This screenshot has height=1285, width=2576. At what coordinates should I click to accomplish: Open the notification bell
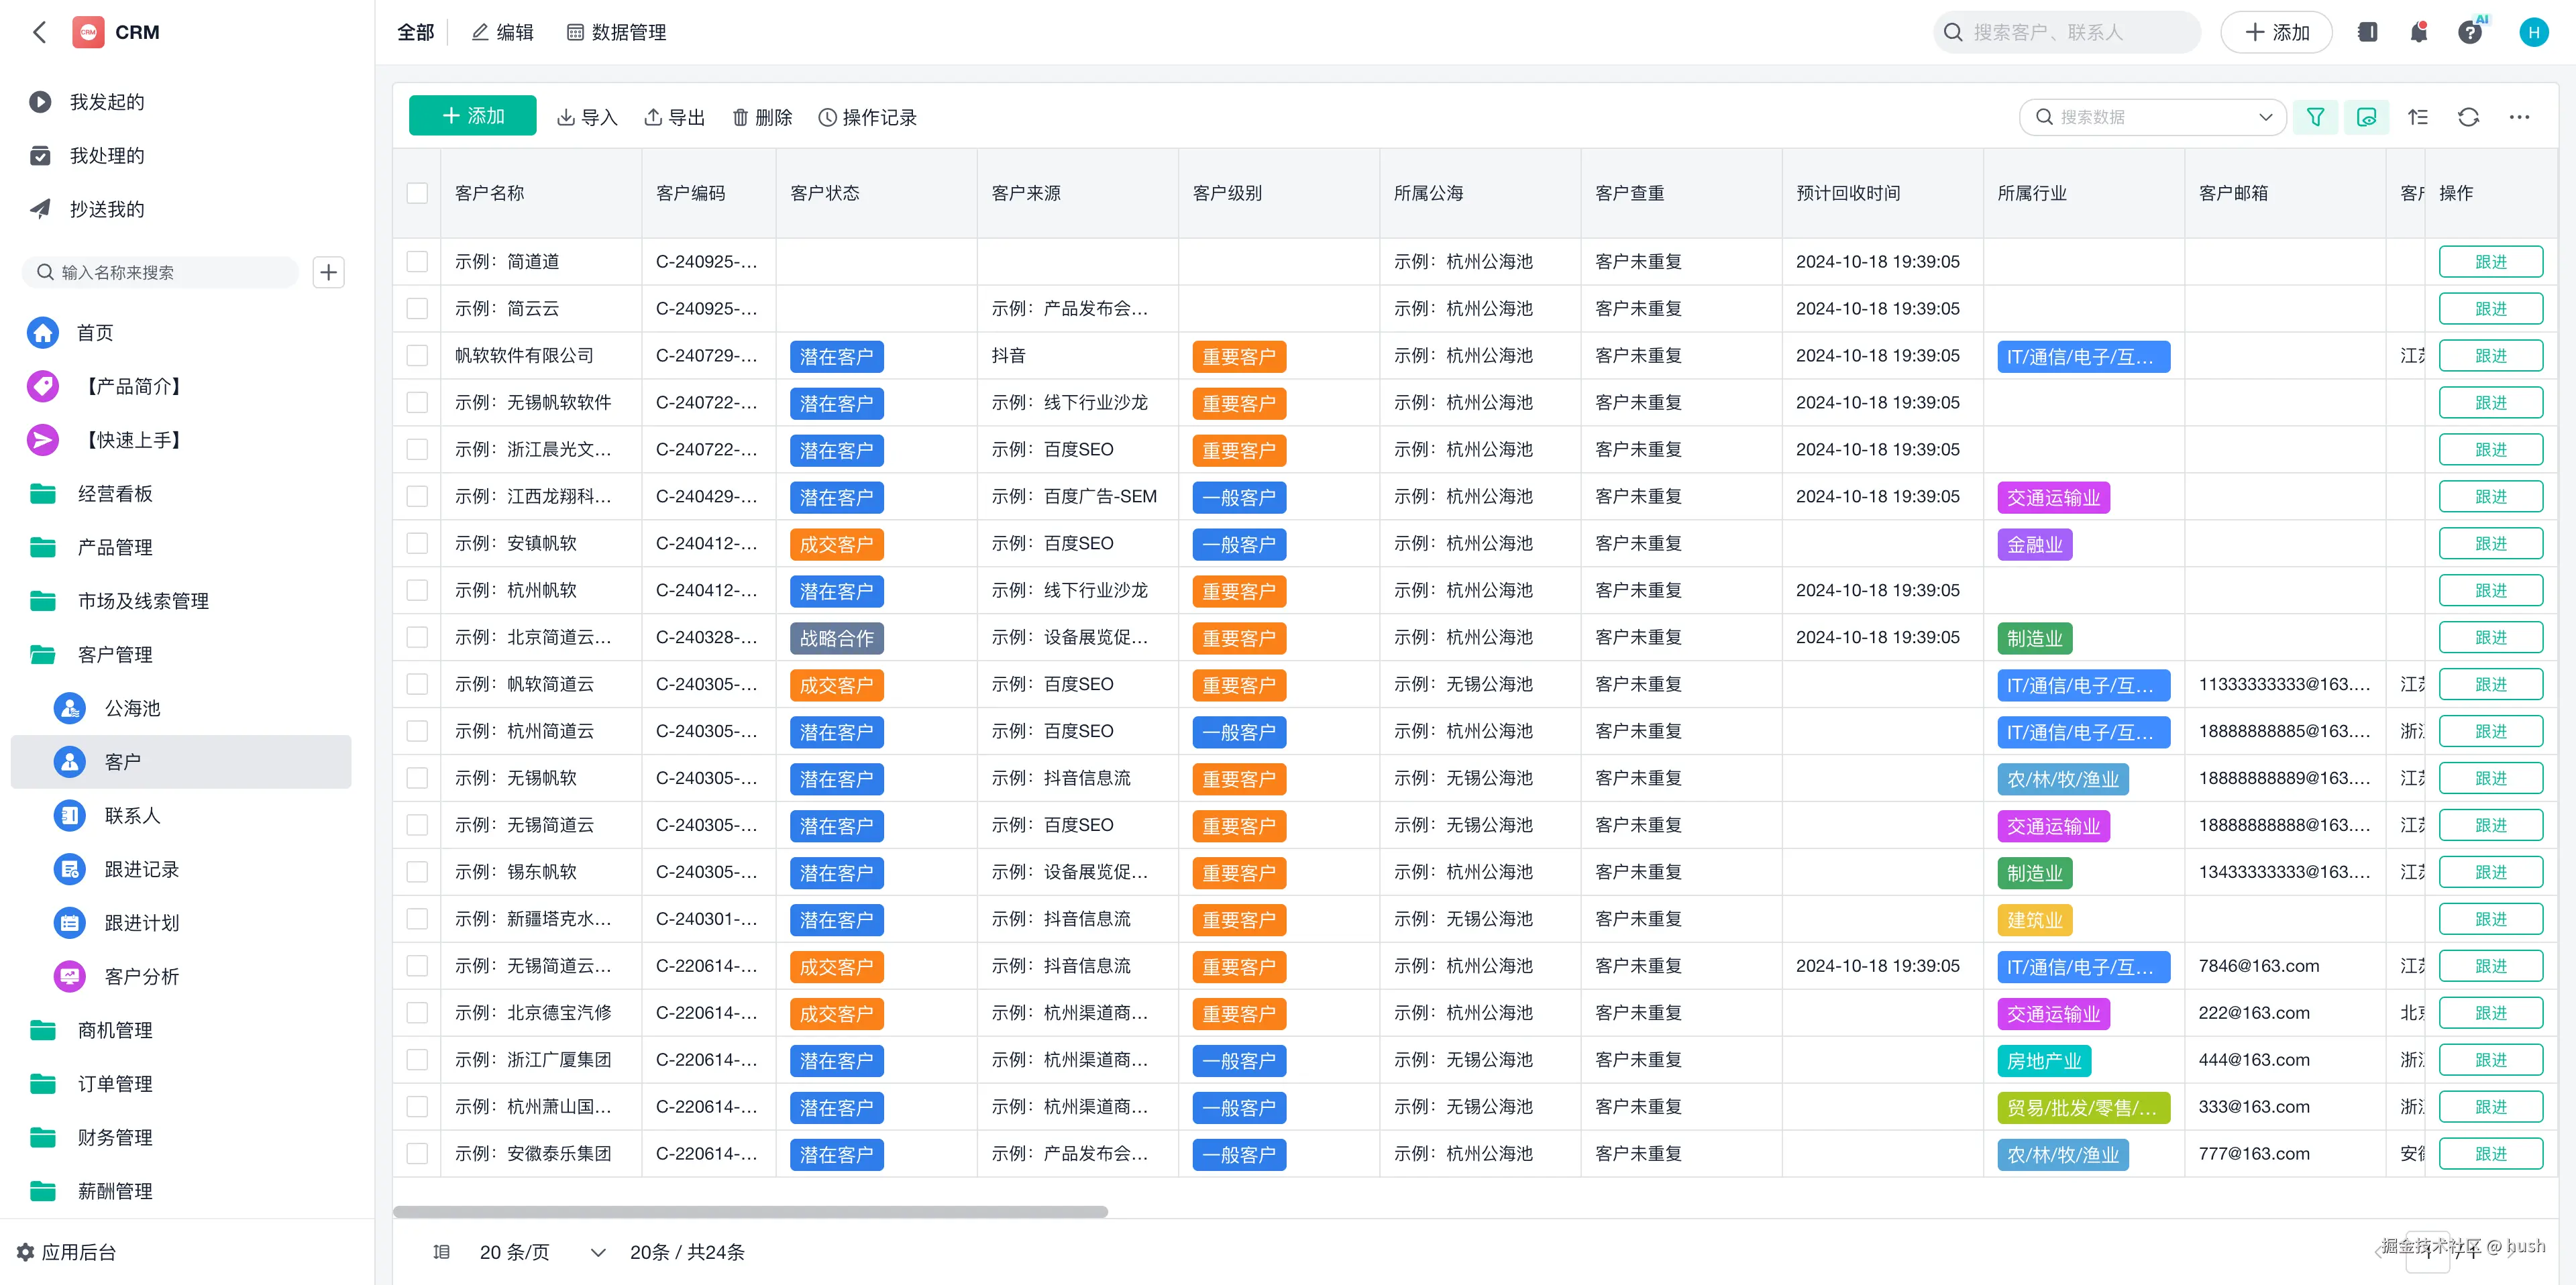(x=2418, y=32)
